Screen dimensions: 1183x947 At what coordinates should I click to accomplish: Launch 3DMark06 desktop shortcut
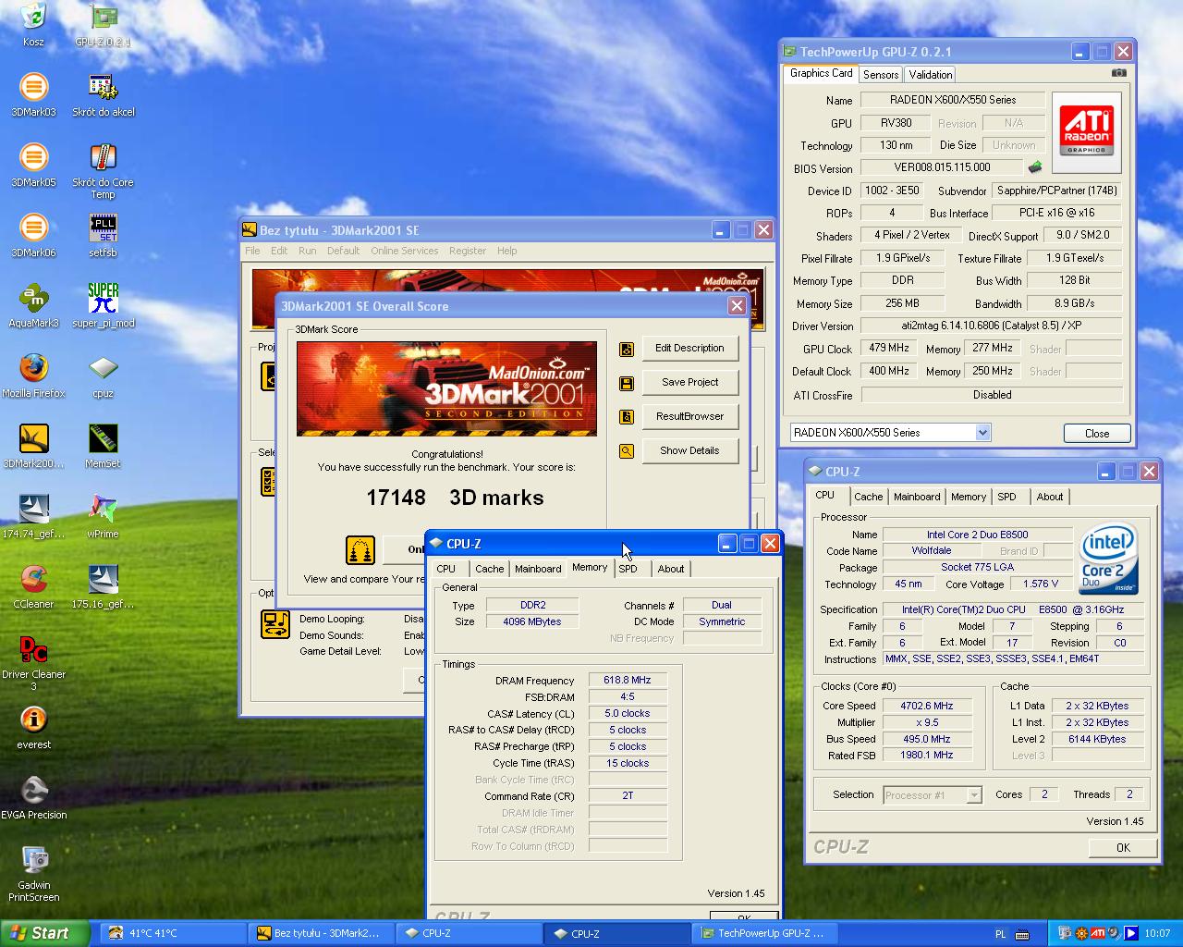point(33,235)
